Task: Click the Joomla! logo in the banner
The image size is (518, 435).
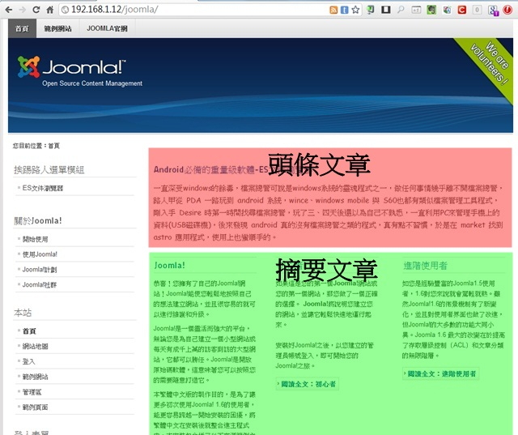Action: [x=72, y=66]
